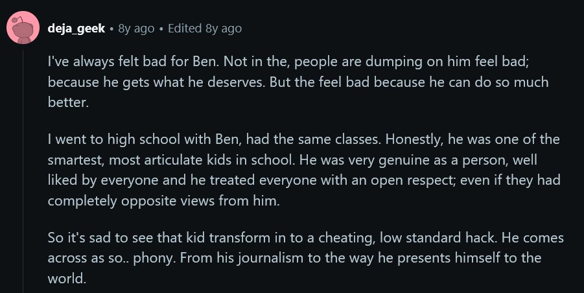Screen dimensions: 584x293
Task: Click the line starting "I went to high school"
Action: pyautogui.click(x=303, y=139)
